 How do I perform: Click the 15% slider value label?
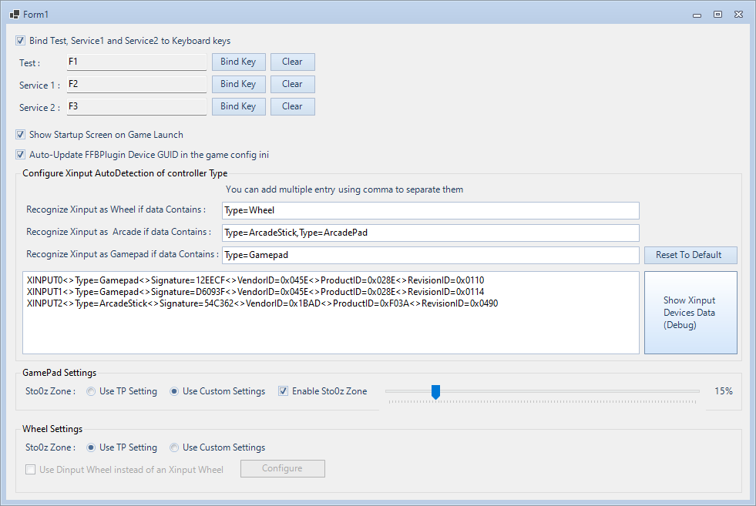point(723,391)
